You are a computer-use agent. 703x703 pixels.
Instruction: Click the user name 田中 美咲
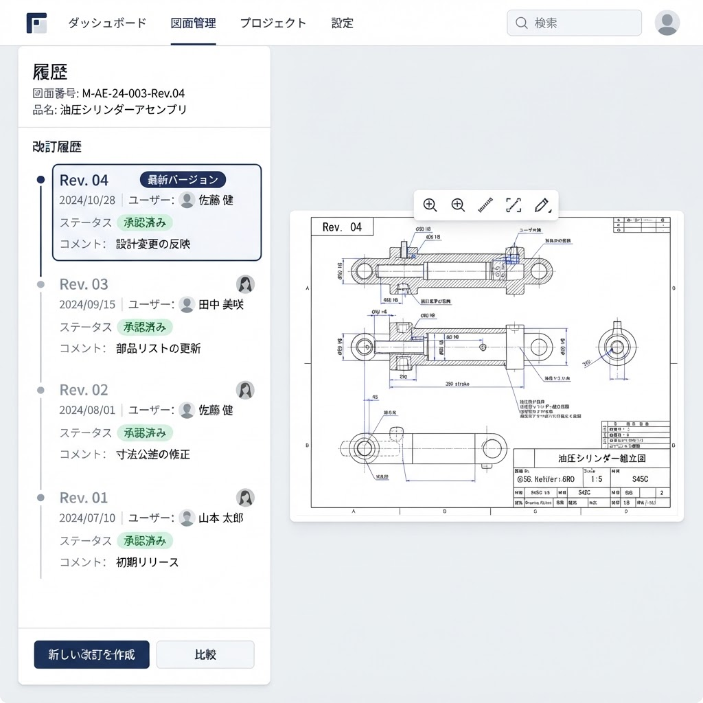(x=221, y=304)
